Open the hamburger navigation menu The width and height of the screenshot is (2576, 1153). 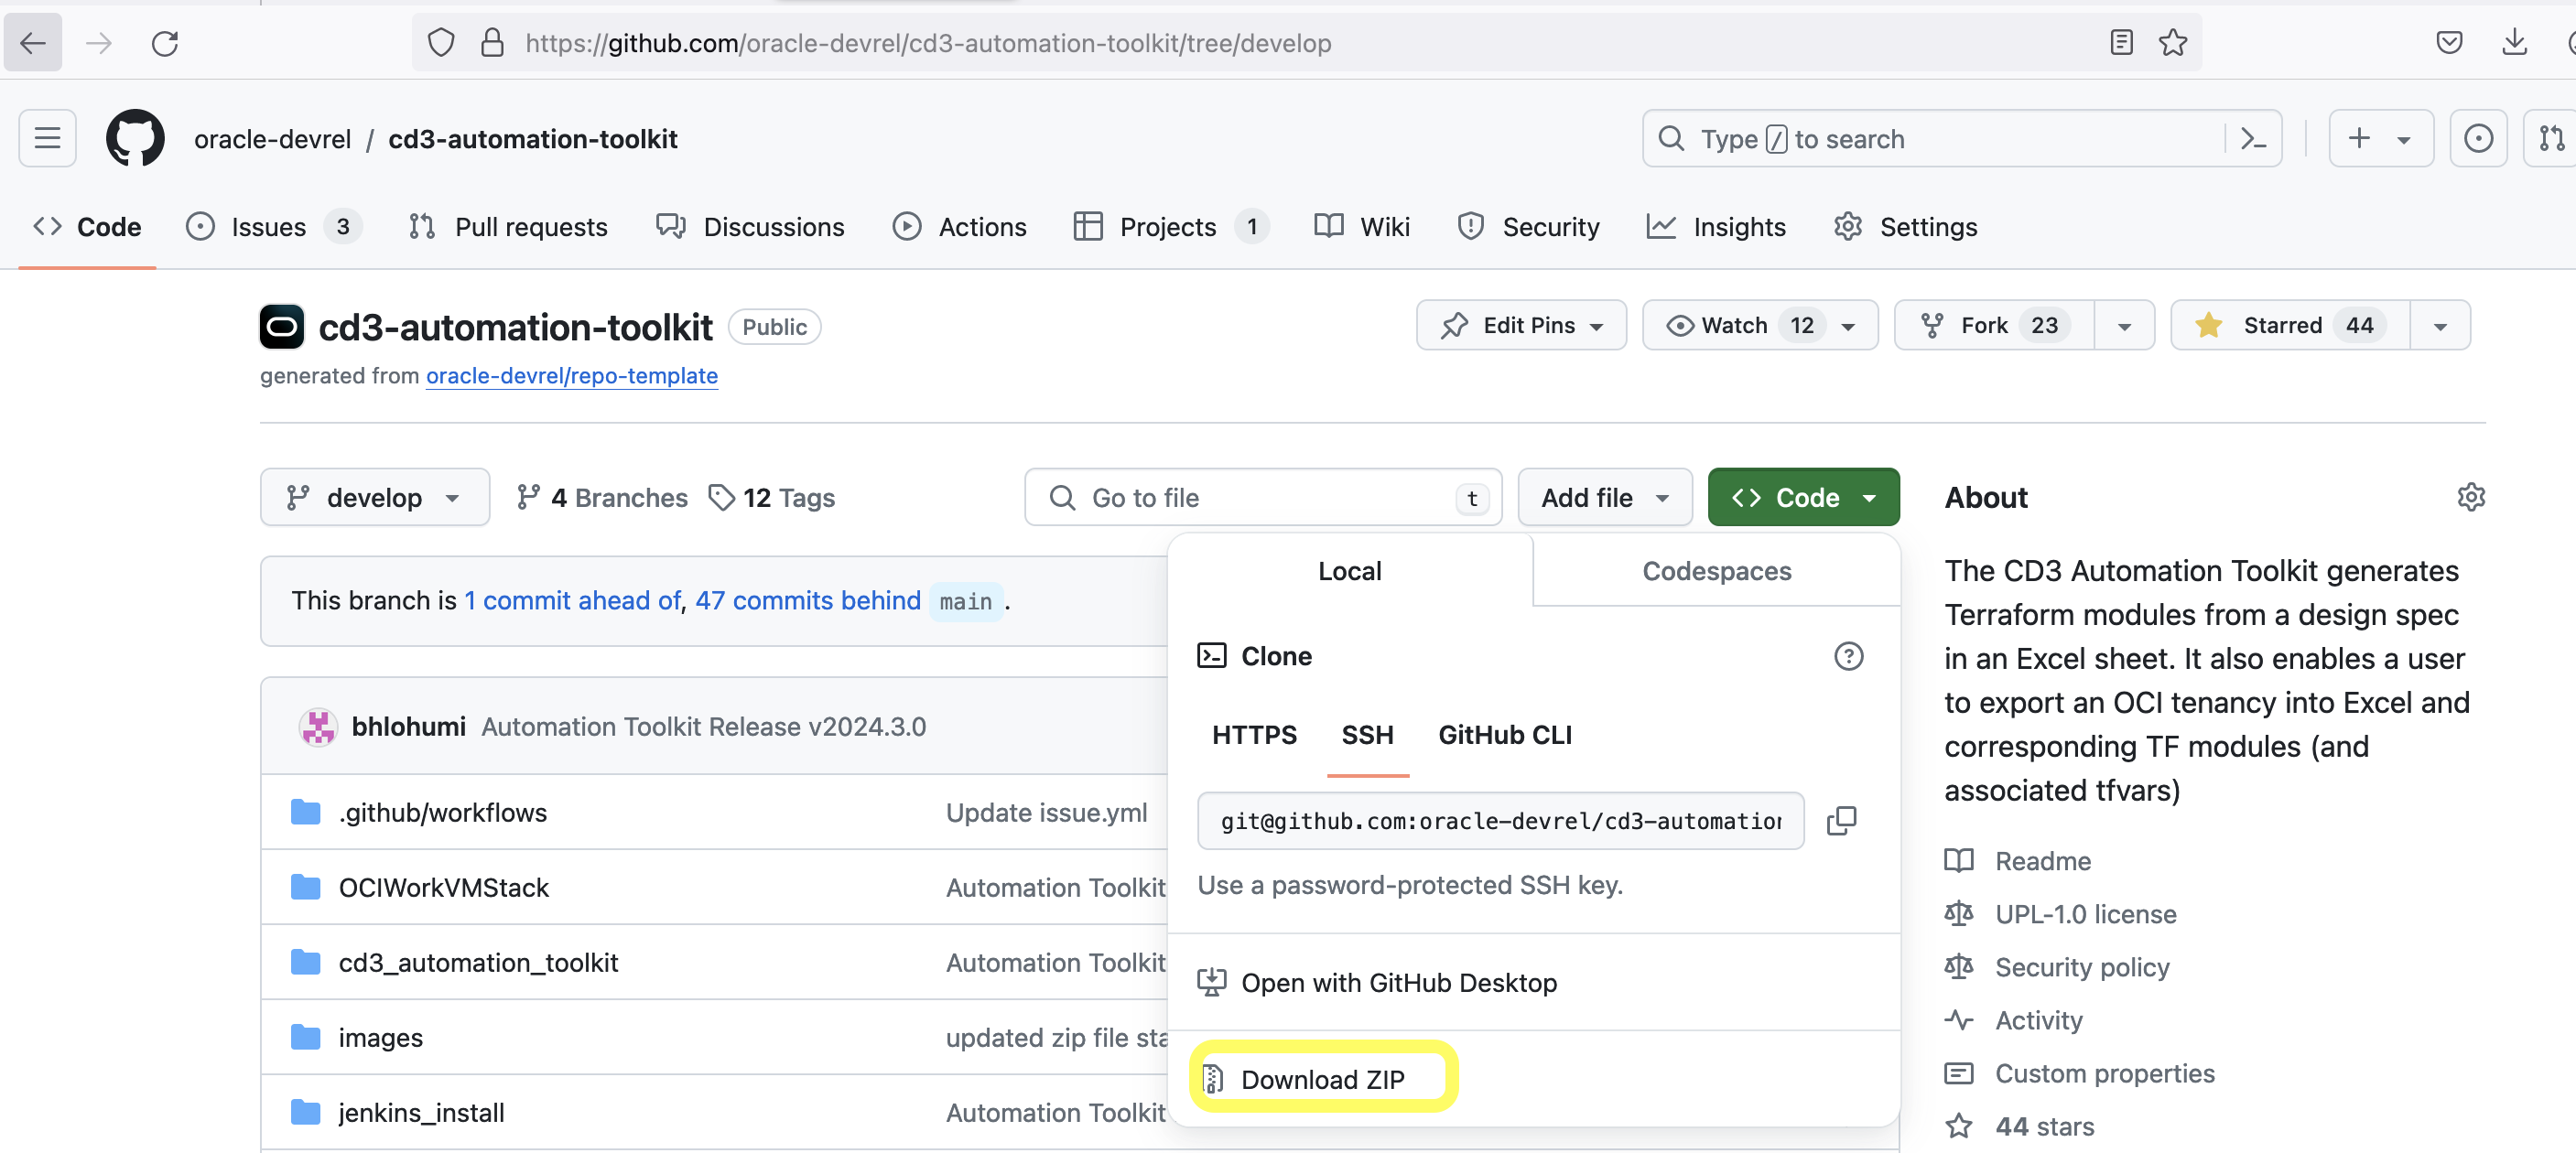pyautogui.click(x=47, y=138)
